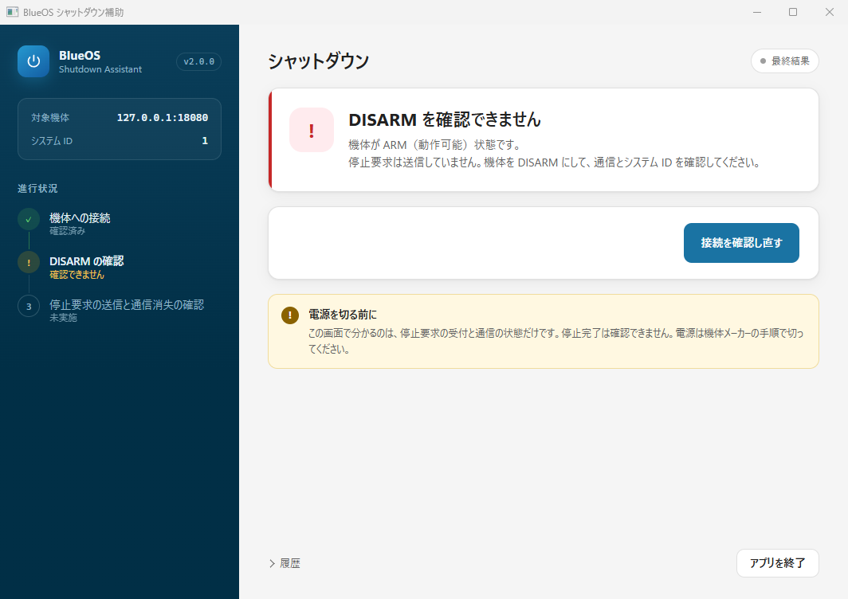This screenshot has width=848, height=599.
Task: Click the BlueOS power logo icon
Action: click(x=33, y=61)
